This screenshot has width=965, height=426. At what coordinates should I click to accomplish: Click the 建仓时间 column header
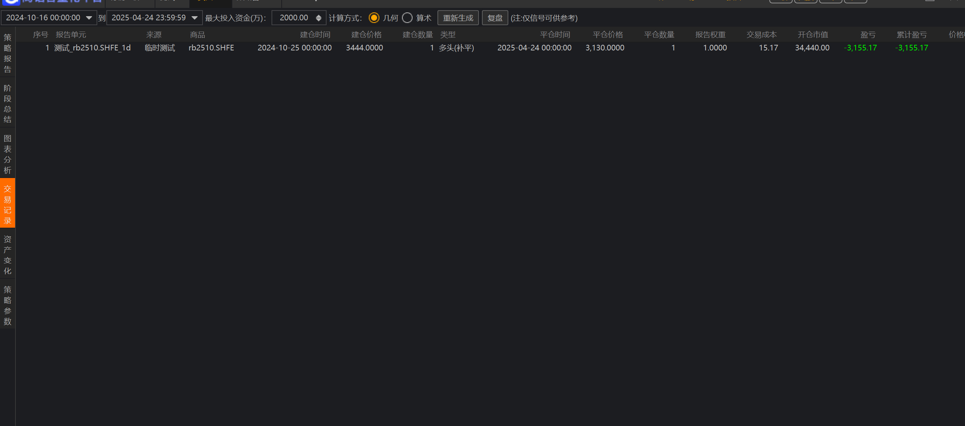point(315,35)
